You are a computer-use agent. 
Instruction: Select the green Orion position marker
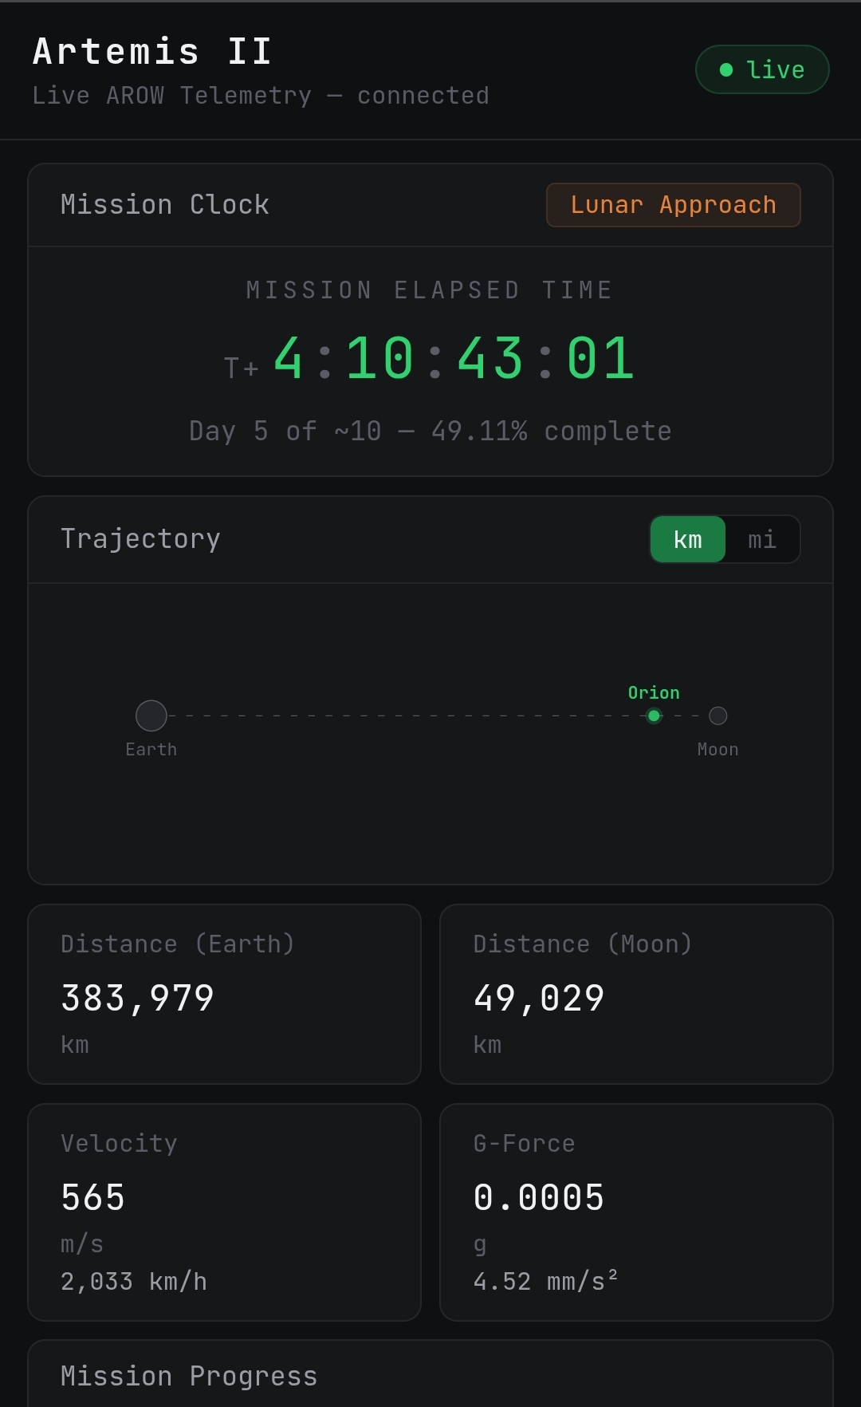(654, 715)
